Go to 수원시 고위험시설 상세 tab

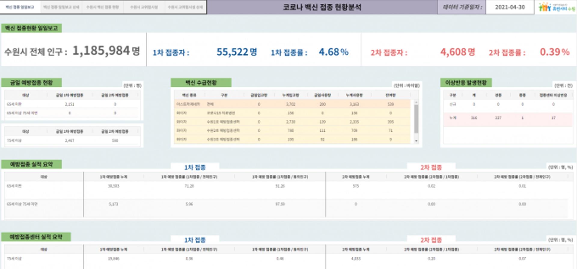[x=185, y=7]
